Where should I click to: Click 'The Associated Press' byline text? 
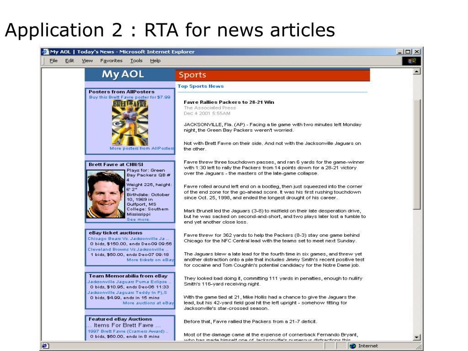click(x=210, y=108)
